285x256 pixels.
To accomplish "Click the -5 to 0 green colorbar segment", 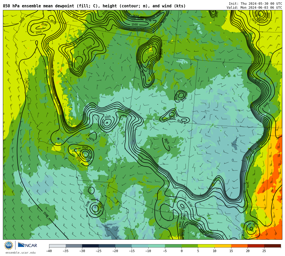I will coord(173,246).
